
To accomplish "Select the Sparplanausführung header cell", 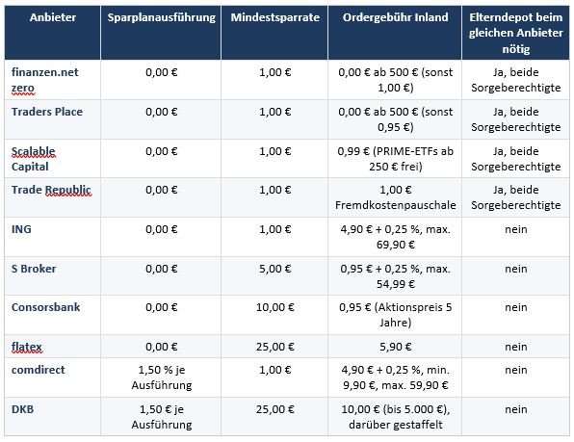I will (x=161, y=33).
